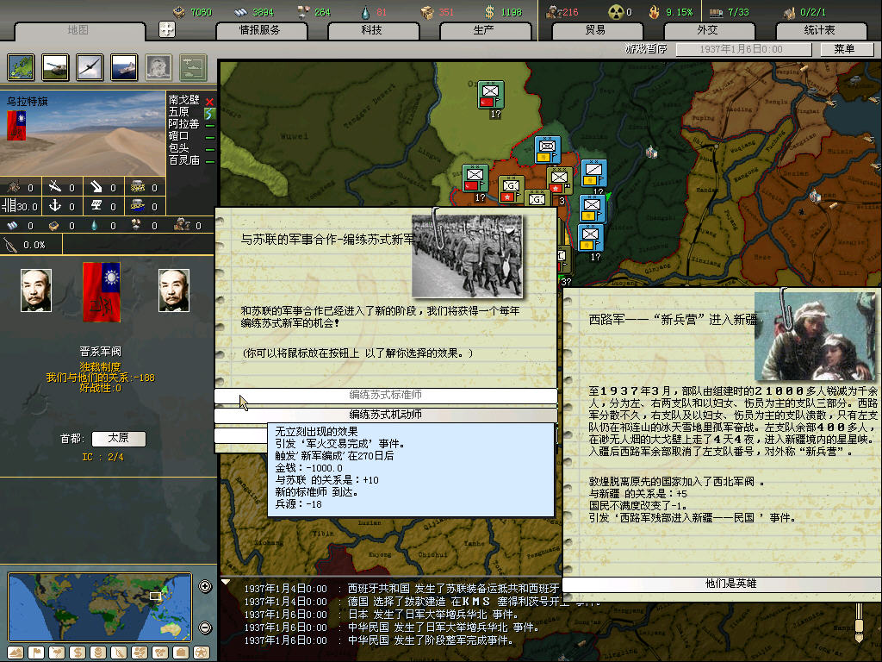Screen dimensions: 882x662
Task: Select the land units tank icon
Action: coord(56,67)
